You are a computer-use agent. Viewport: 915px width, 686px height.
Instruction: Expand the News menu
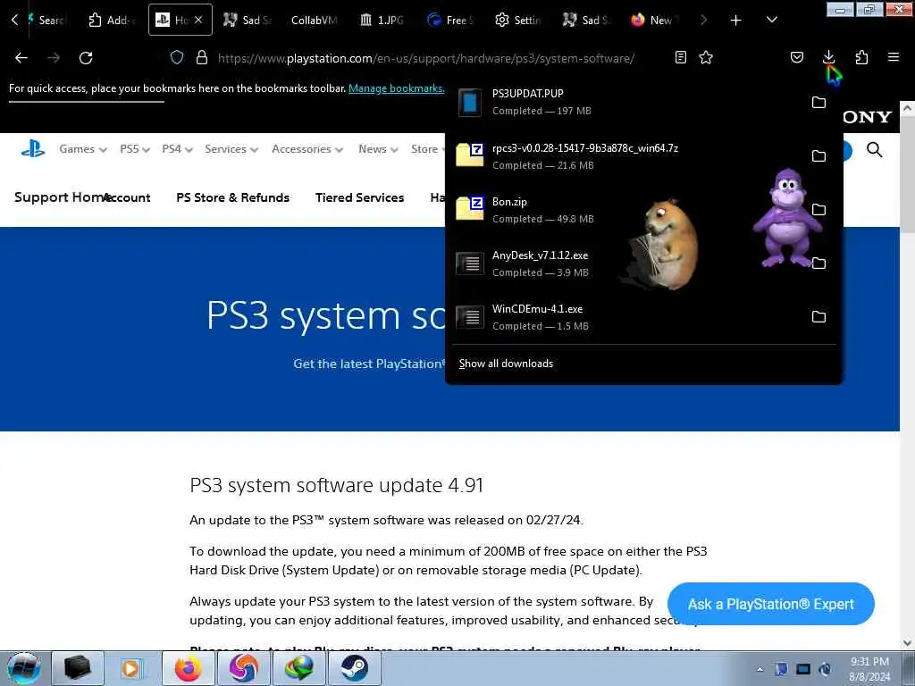(x=378, y=149)
